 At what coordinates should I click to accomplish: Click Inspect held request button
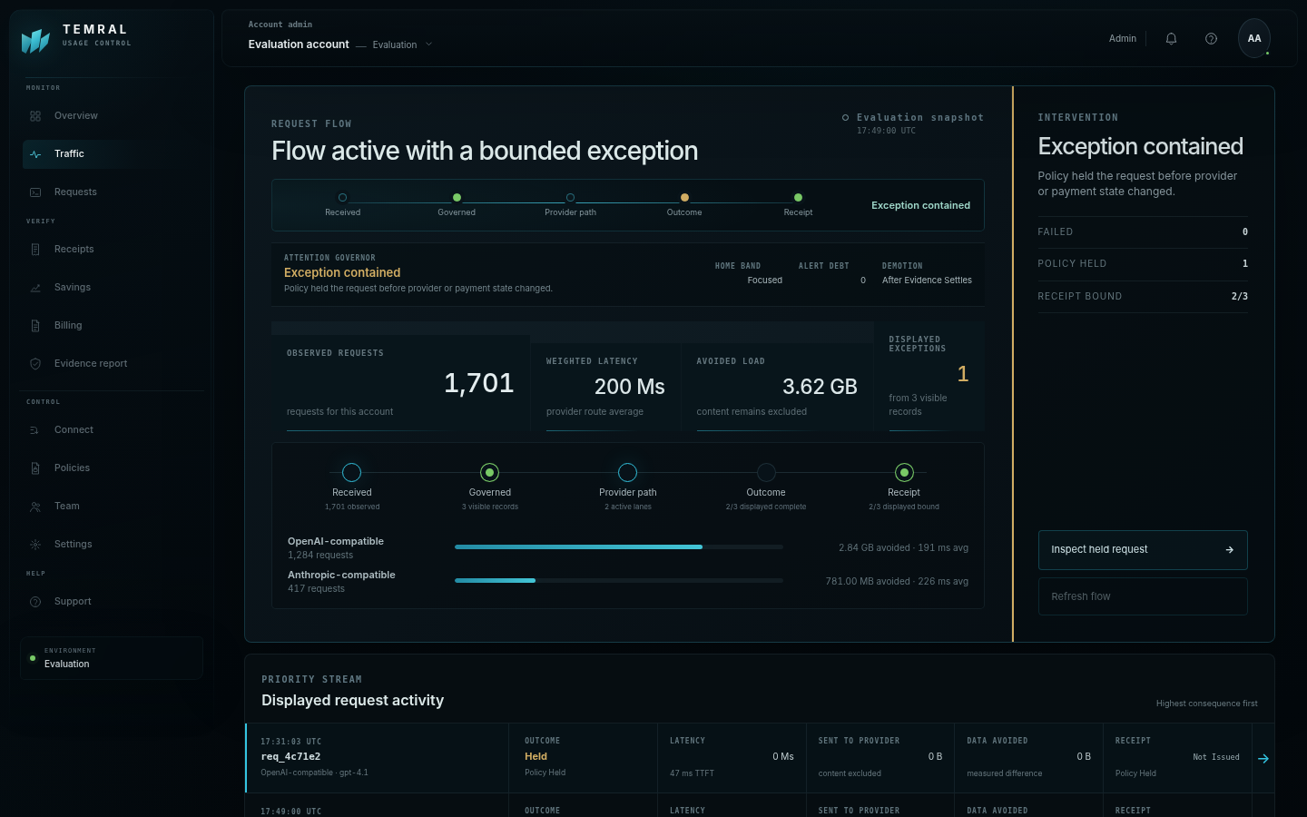[1143, 550]
